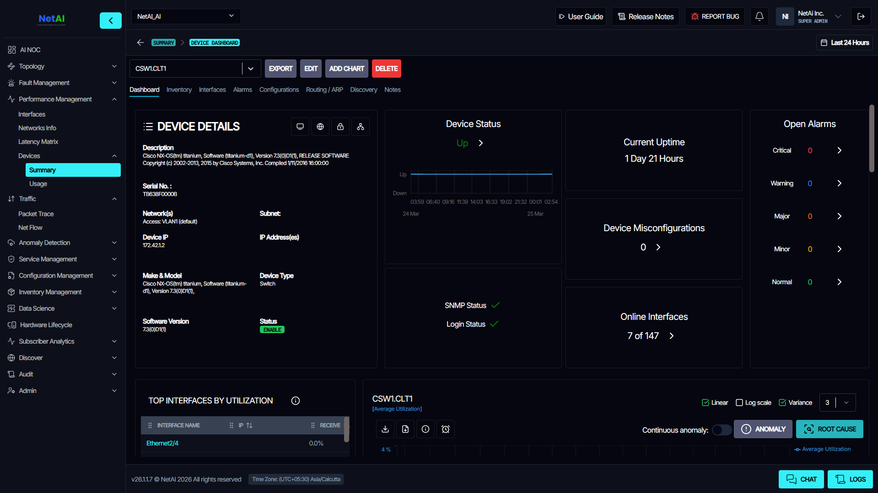
Task: Toggle Continuous anomaly switch on
Action: pos(722,430)
